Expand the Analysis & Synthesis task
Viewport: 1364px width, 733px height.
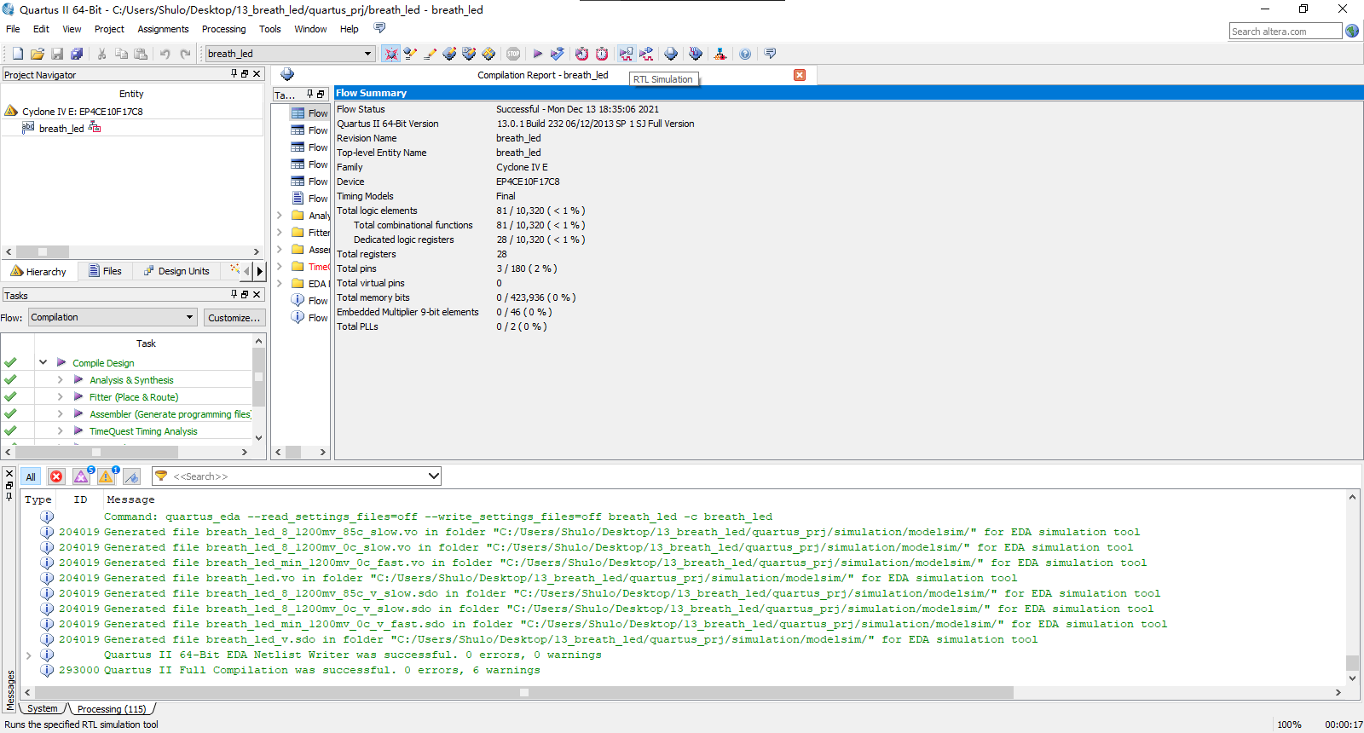coord(60,379)
